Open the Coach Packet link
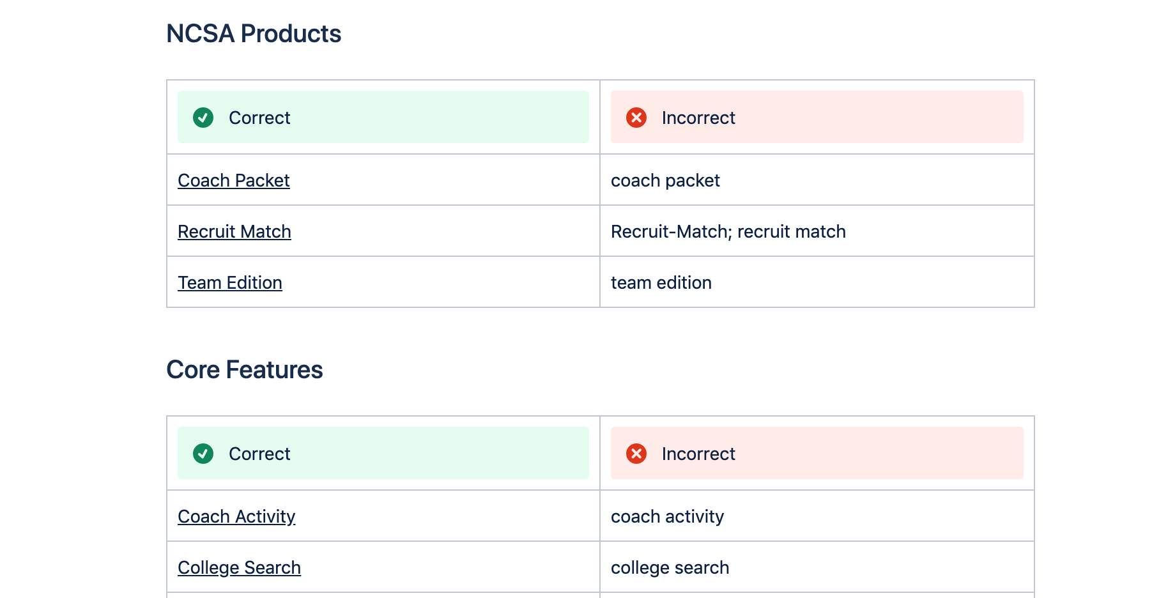This screenshot has width=1168, height=598. tap(233, 181)
